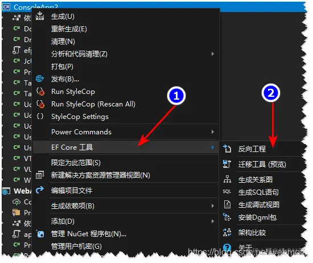This screenshot has width=313, height=263.
Task: Click the Run StyleCop (Rescan All) icon
Action: point(40,104)
